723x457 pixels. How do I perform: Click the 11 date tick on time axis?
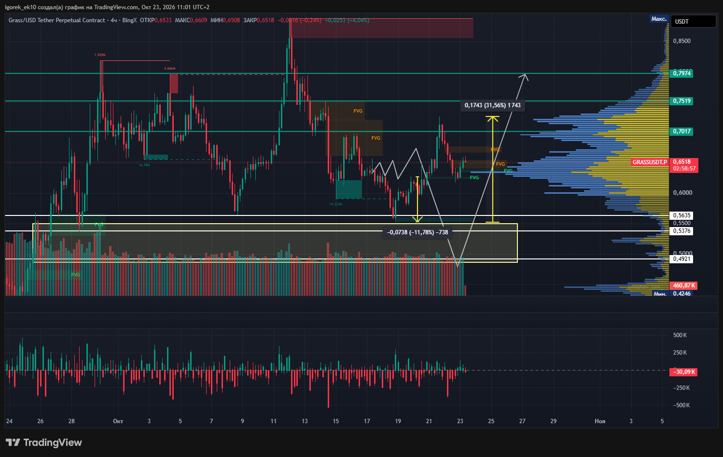[x=274, y=421]
